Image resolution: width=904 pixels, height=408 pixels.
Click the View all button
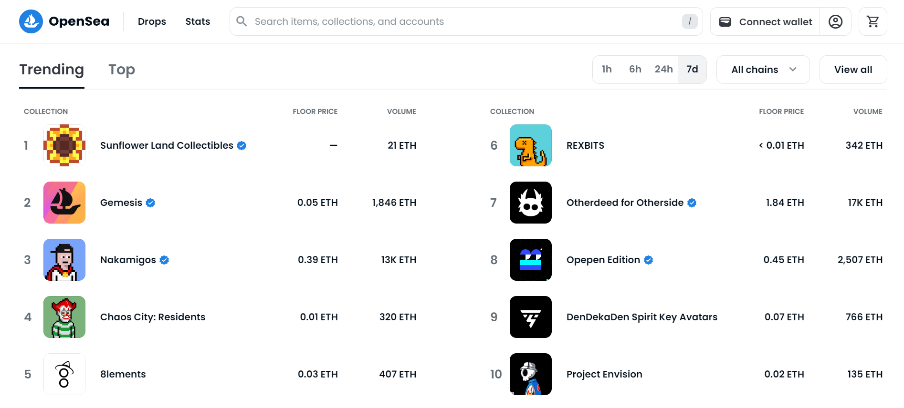pyautogui.click(x=853, y=70)
